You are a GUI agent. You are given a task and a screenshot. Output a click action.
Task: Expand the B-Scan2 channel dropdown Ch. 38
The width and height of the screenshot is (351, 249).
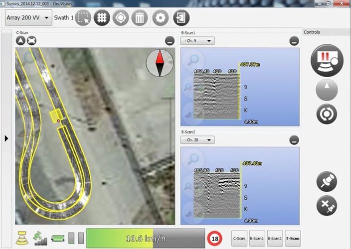pos(198,140)
